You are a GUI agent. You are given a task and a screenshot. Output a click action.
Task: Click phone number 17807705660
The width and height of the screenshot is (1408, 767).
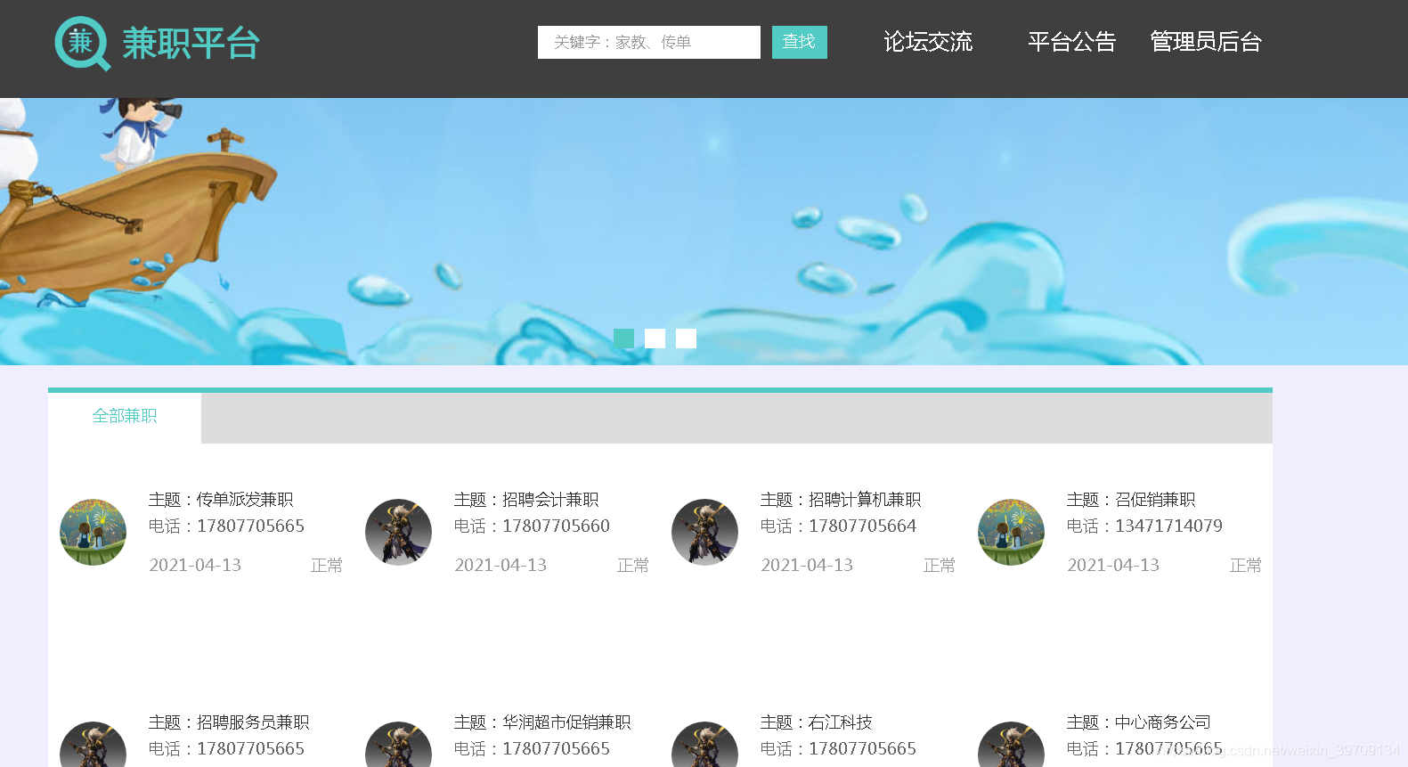tap(557, 526)
